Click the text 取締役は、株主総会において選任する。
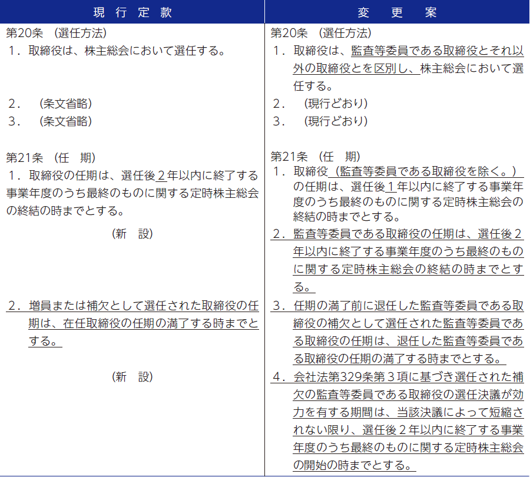530x477 pixels. pyautogui.click(x=127, y=51)
